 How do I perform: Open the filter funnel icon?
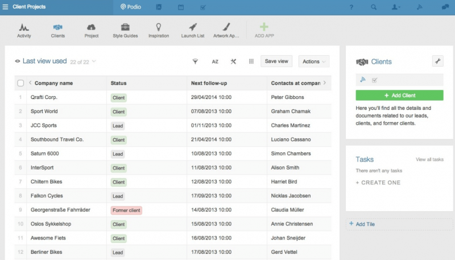(195, 61)
